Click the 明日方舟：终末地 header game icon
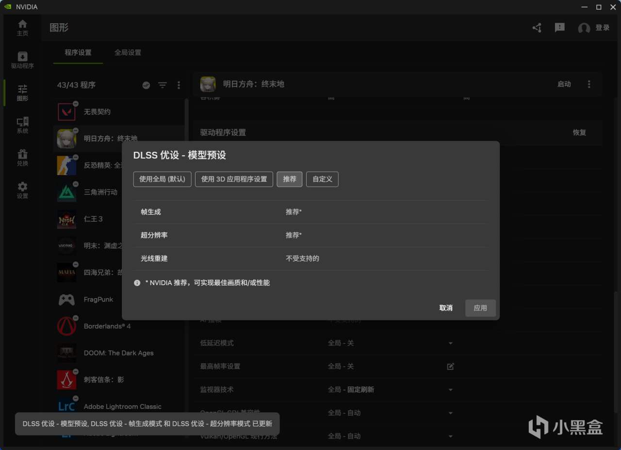 [x=208, y=84]
